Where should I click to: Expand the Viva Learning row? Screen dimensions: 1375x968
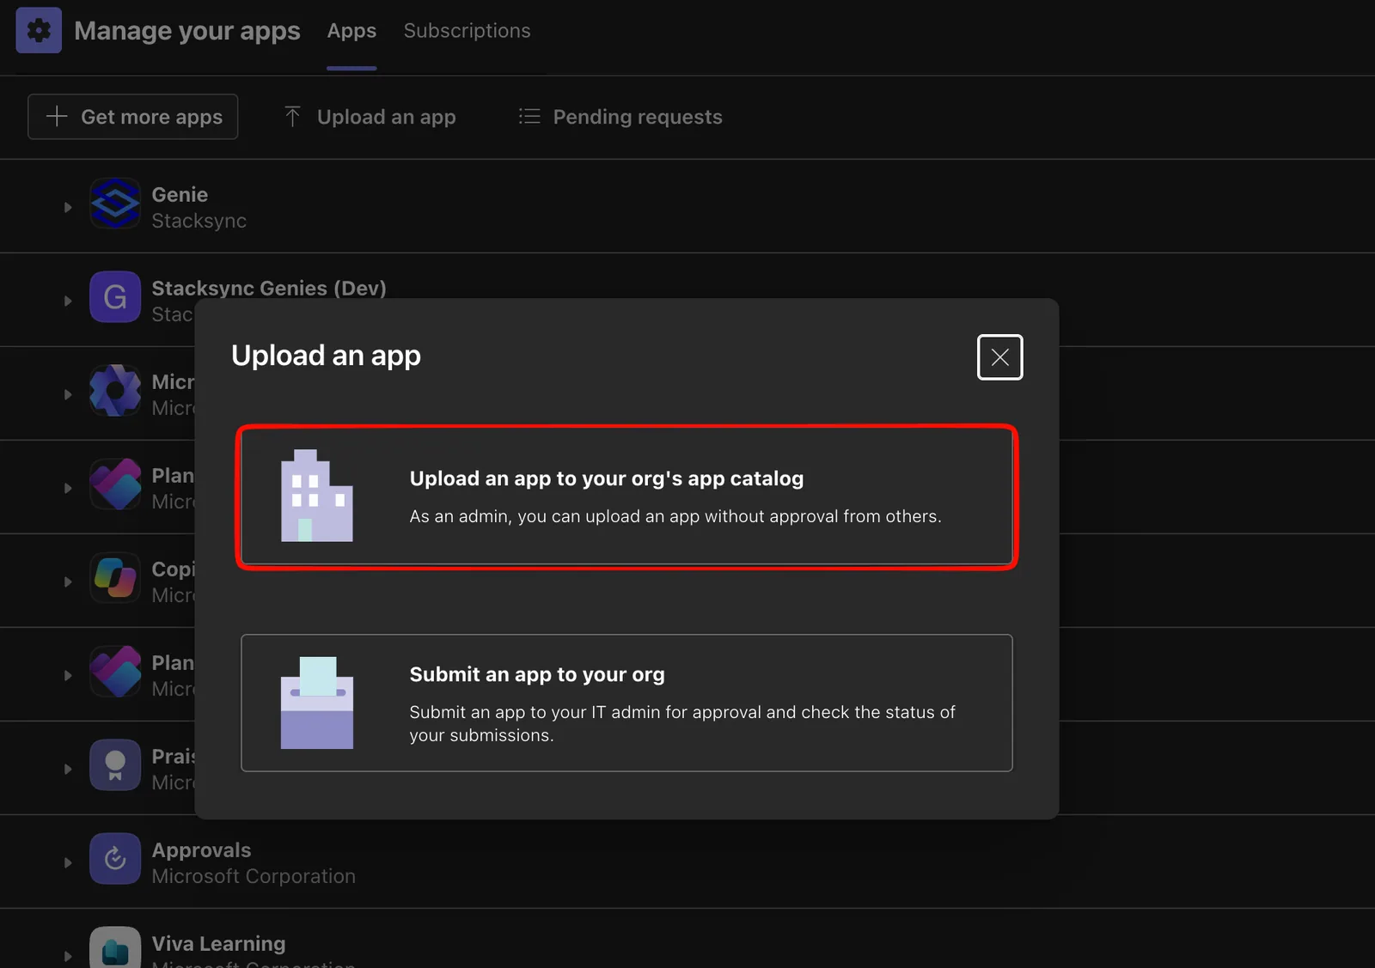(x=68, y=956)
